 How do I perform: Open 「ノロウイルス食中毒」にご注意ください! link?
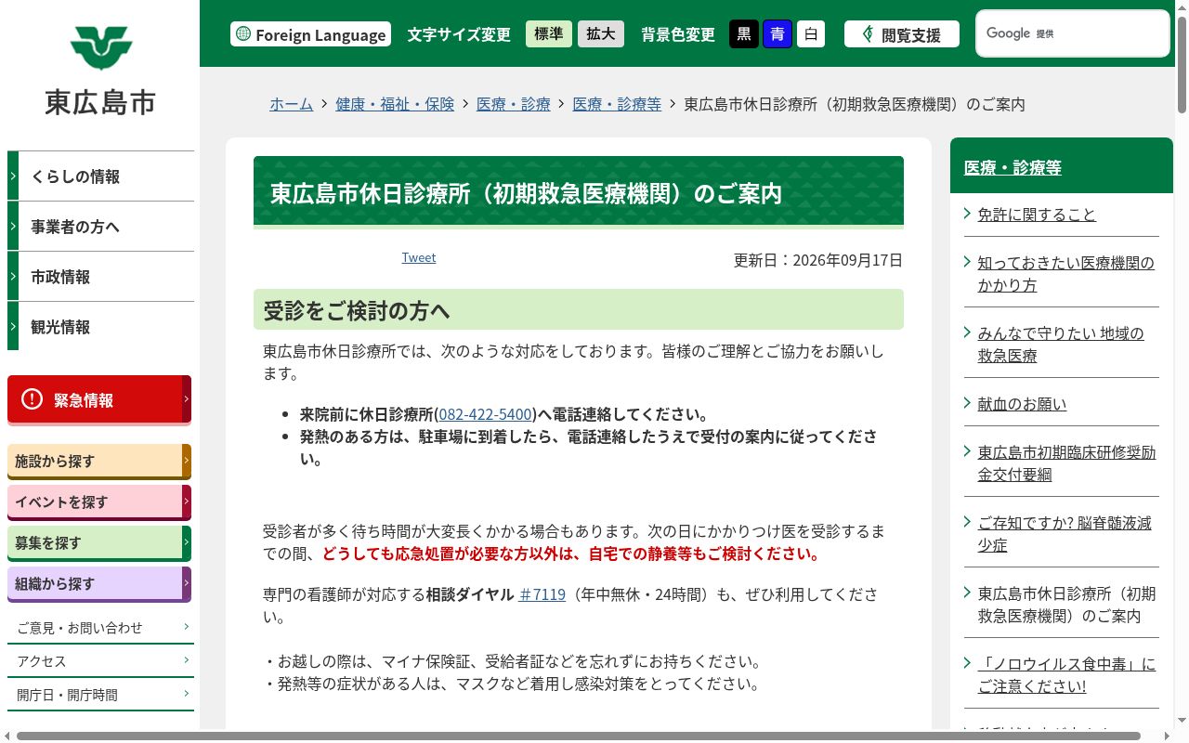tap(1066, 675)
